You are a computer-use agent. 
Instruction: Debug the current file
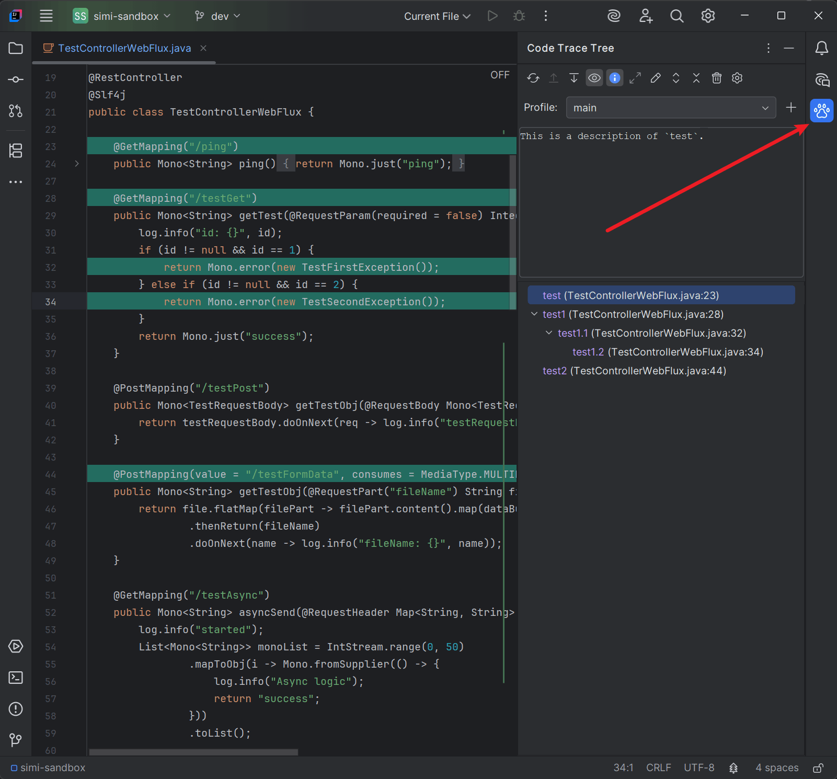click(519, 16)
